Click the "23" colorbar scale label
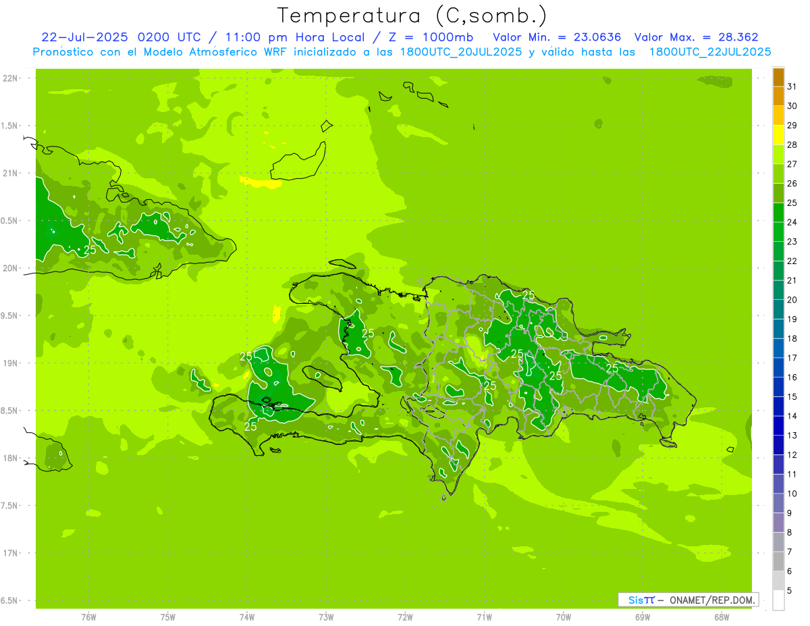The image size is (810, 626). pos(792,242)
